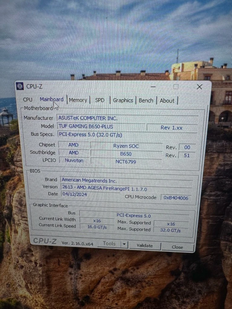The image size is (232, 309).
Task: Click the Graphic Interface bus PCI-Express 5.0
Action: tap(134, 215)
